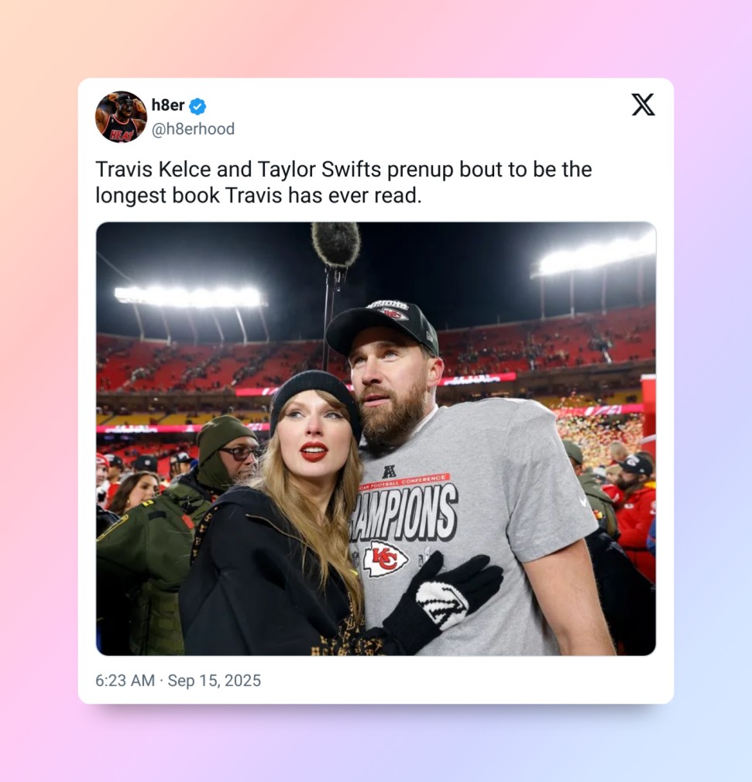
Task: Click the 6:23 AM timestamp
Action: point(125,681)
